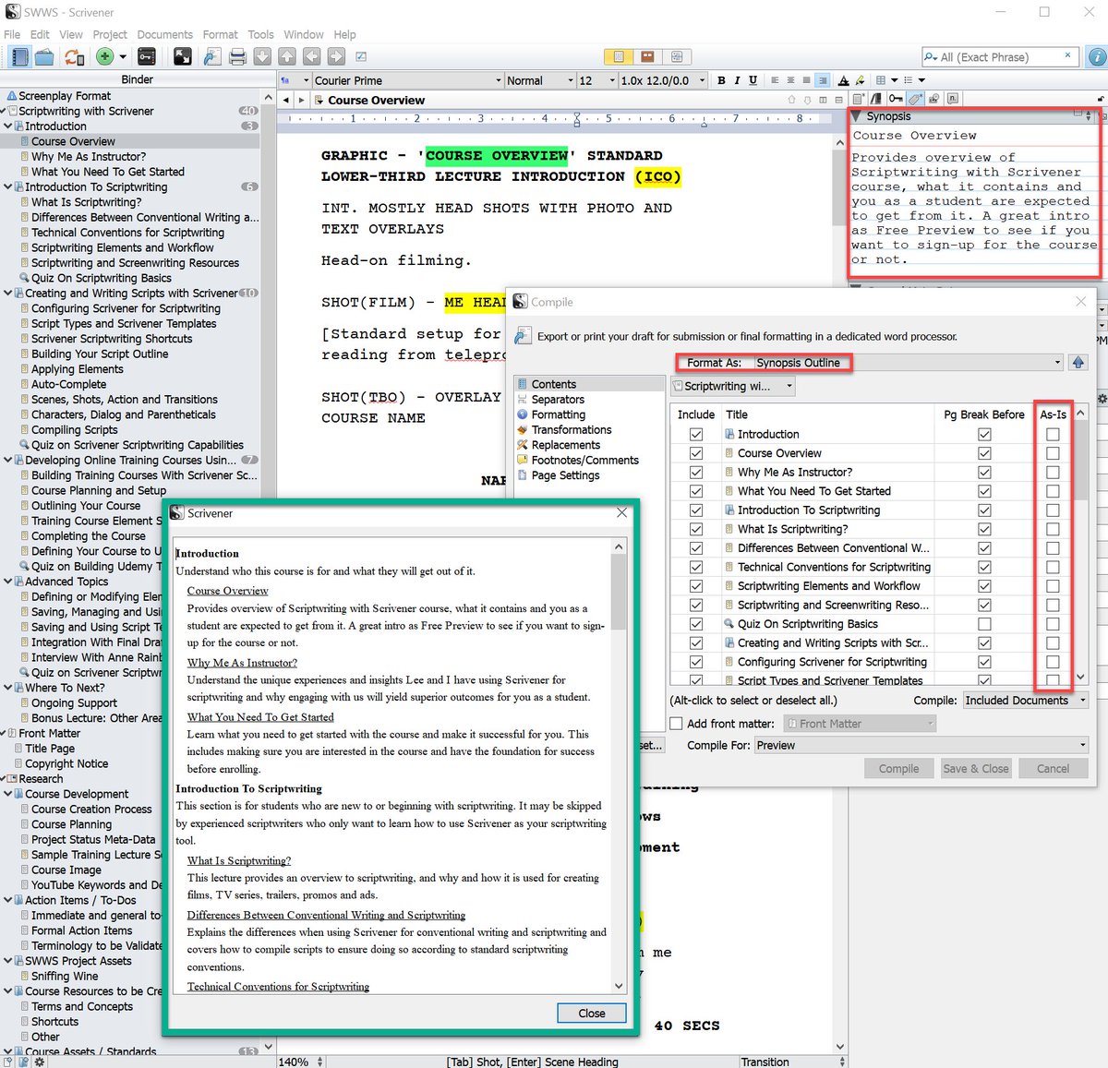1108x1068 pixels.
Task: Uncheck Include for Introduction in Compile
Action: coord(696,434)
